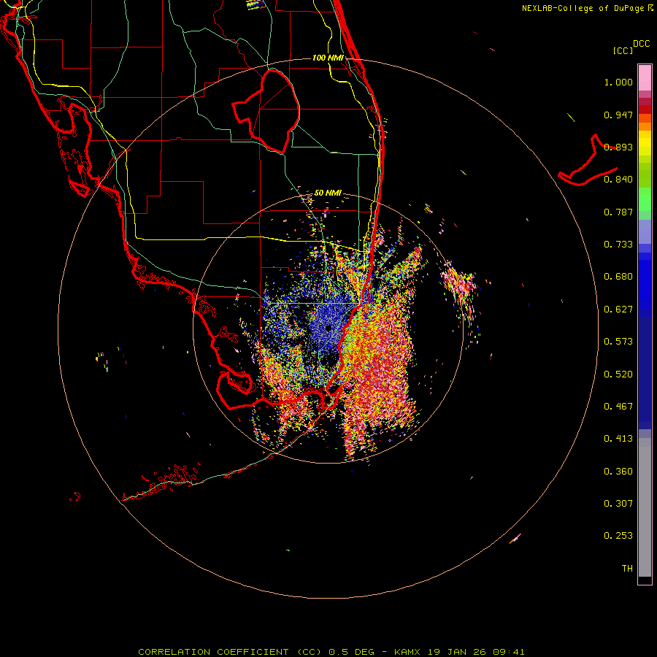The height and width of the screenshot is (657, 657).
Task: Click the gray lower segment of the color bar
Action: pyautogui.click(x=645, y=507)
